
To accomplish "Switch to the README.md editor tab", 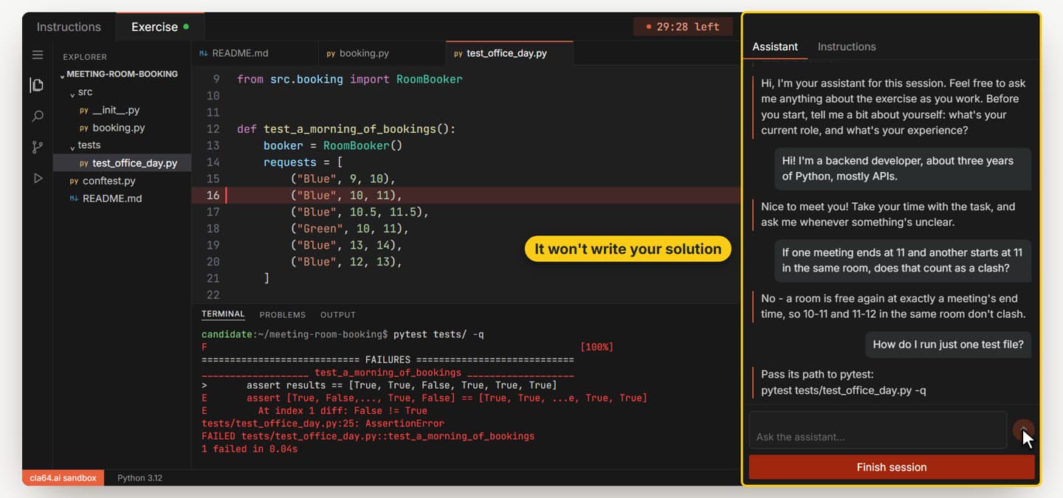I will [x=255, y=53].
